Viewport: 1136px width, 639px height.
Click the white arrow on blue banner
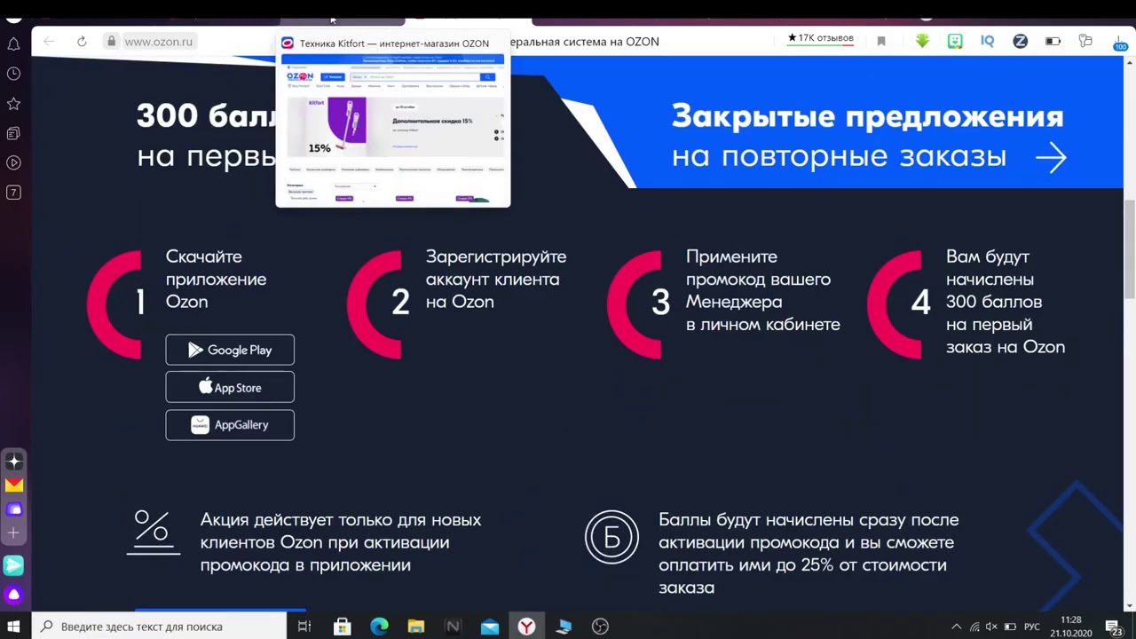pyautogui.click(x=1051, y=158)
